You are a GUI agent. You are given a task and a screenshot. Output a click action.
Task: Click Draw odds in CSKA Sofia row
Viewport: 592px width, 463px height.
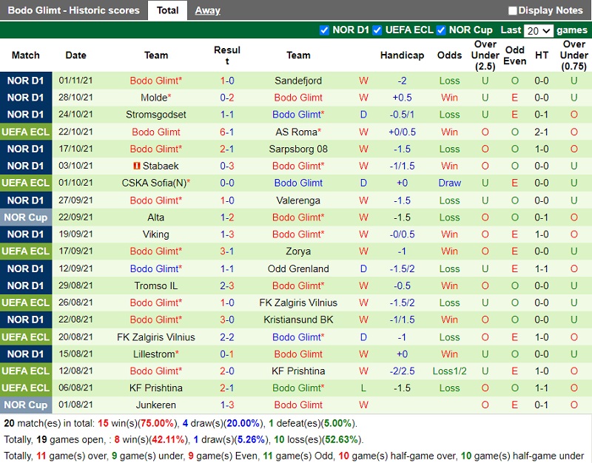coord(449,183)
